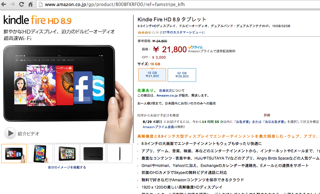Click the browser forward arrow
Screen dimensions: 320x194
[13, 4]
